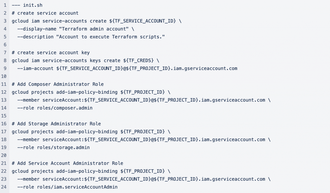Image resolution: width=330 pixels, height=193 pixels.
Task: Click the 'iam.gserviceaccount.com' text on line 9
Action: pyautogui.click(x=205, y=69)
